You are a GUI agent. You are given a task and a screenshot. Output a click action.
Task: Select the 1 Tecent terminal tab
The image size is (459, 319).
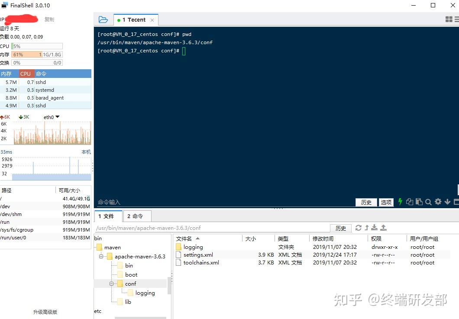coord(133,19)
